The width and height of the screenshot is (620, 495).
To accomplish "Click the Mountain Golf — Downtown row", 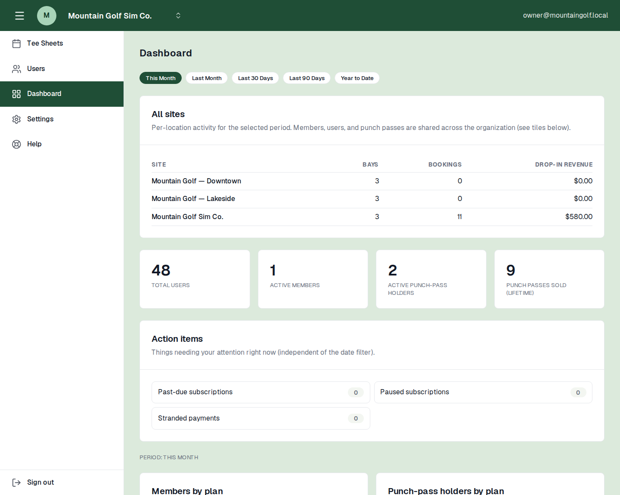I will (372, 181).
